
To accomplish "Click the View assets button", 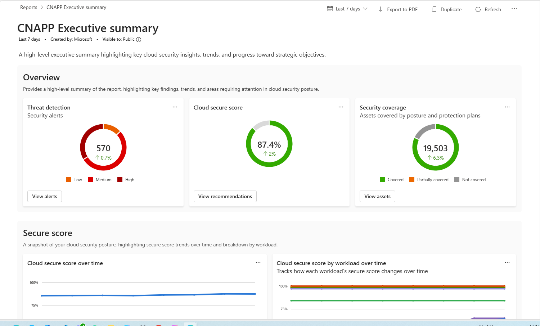I will pos(377,196).
